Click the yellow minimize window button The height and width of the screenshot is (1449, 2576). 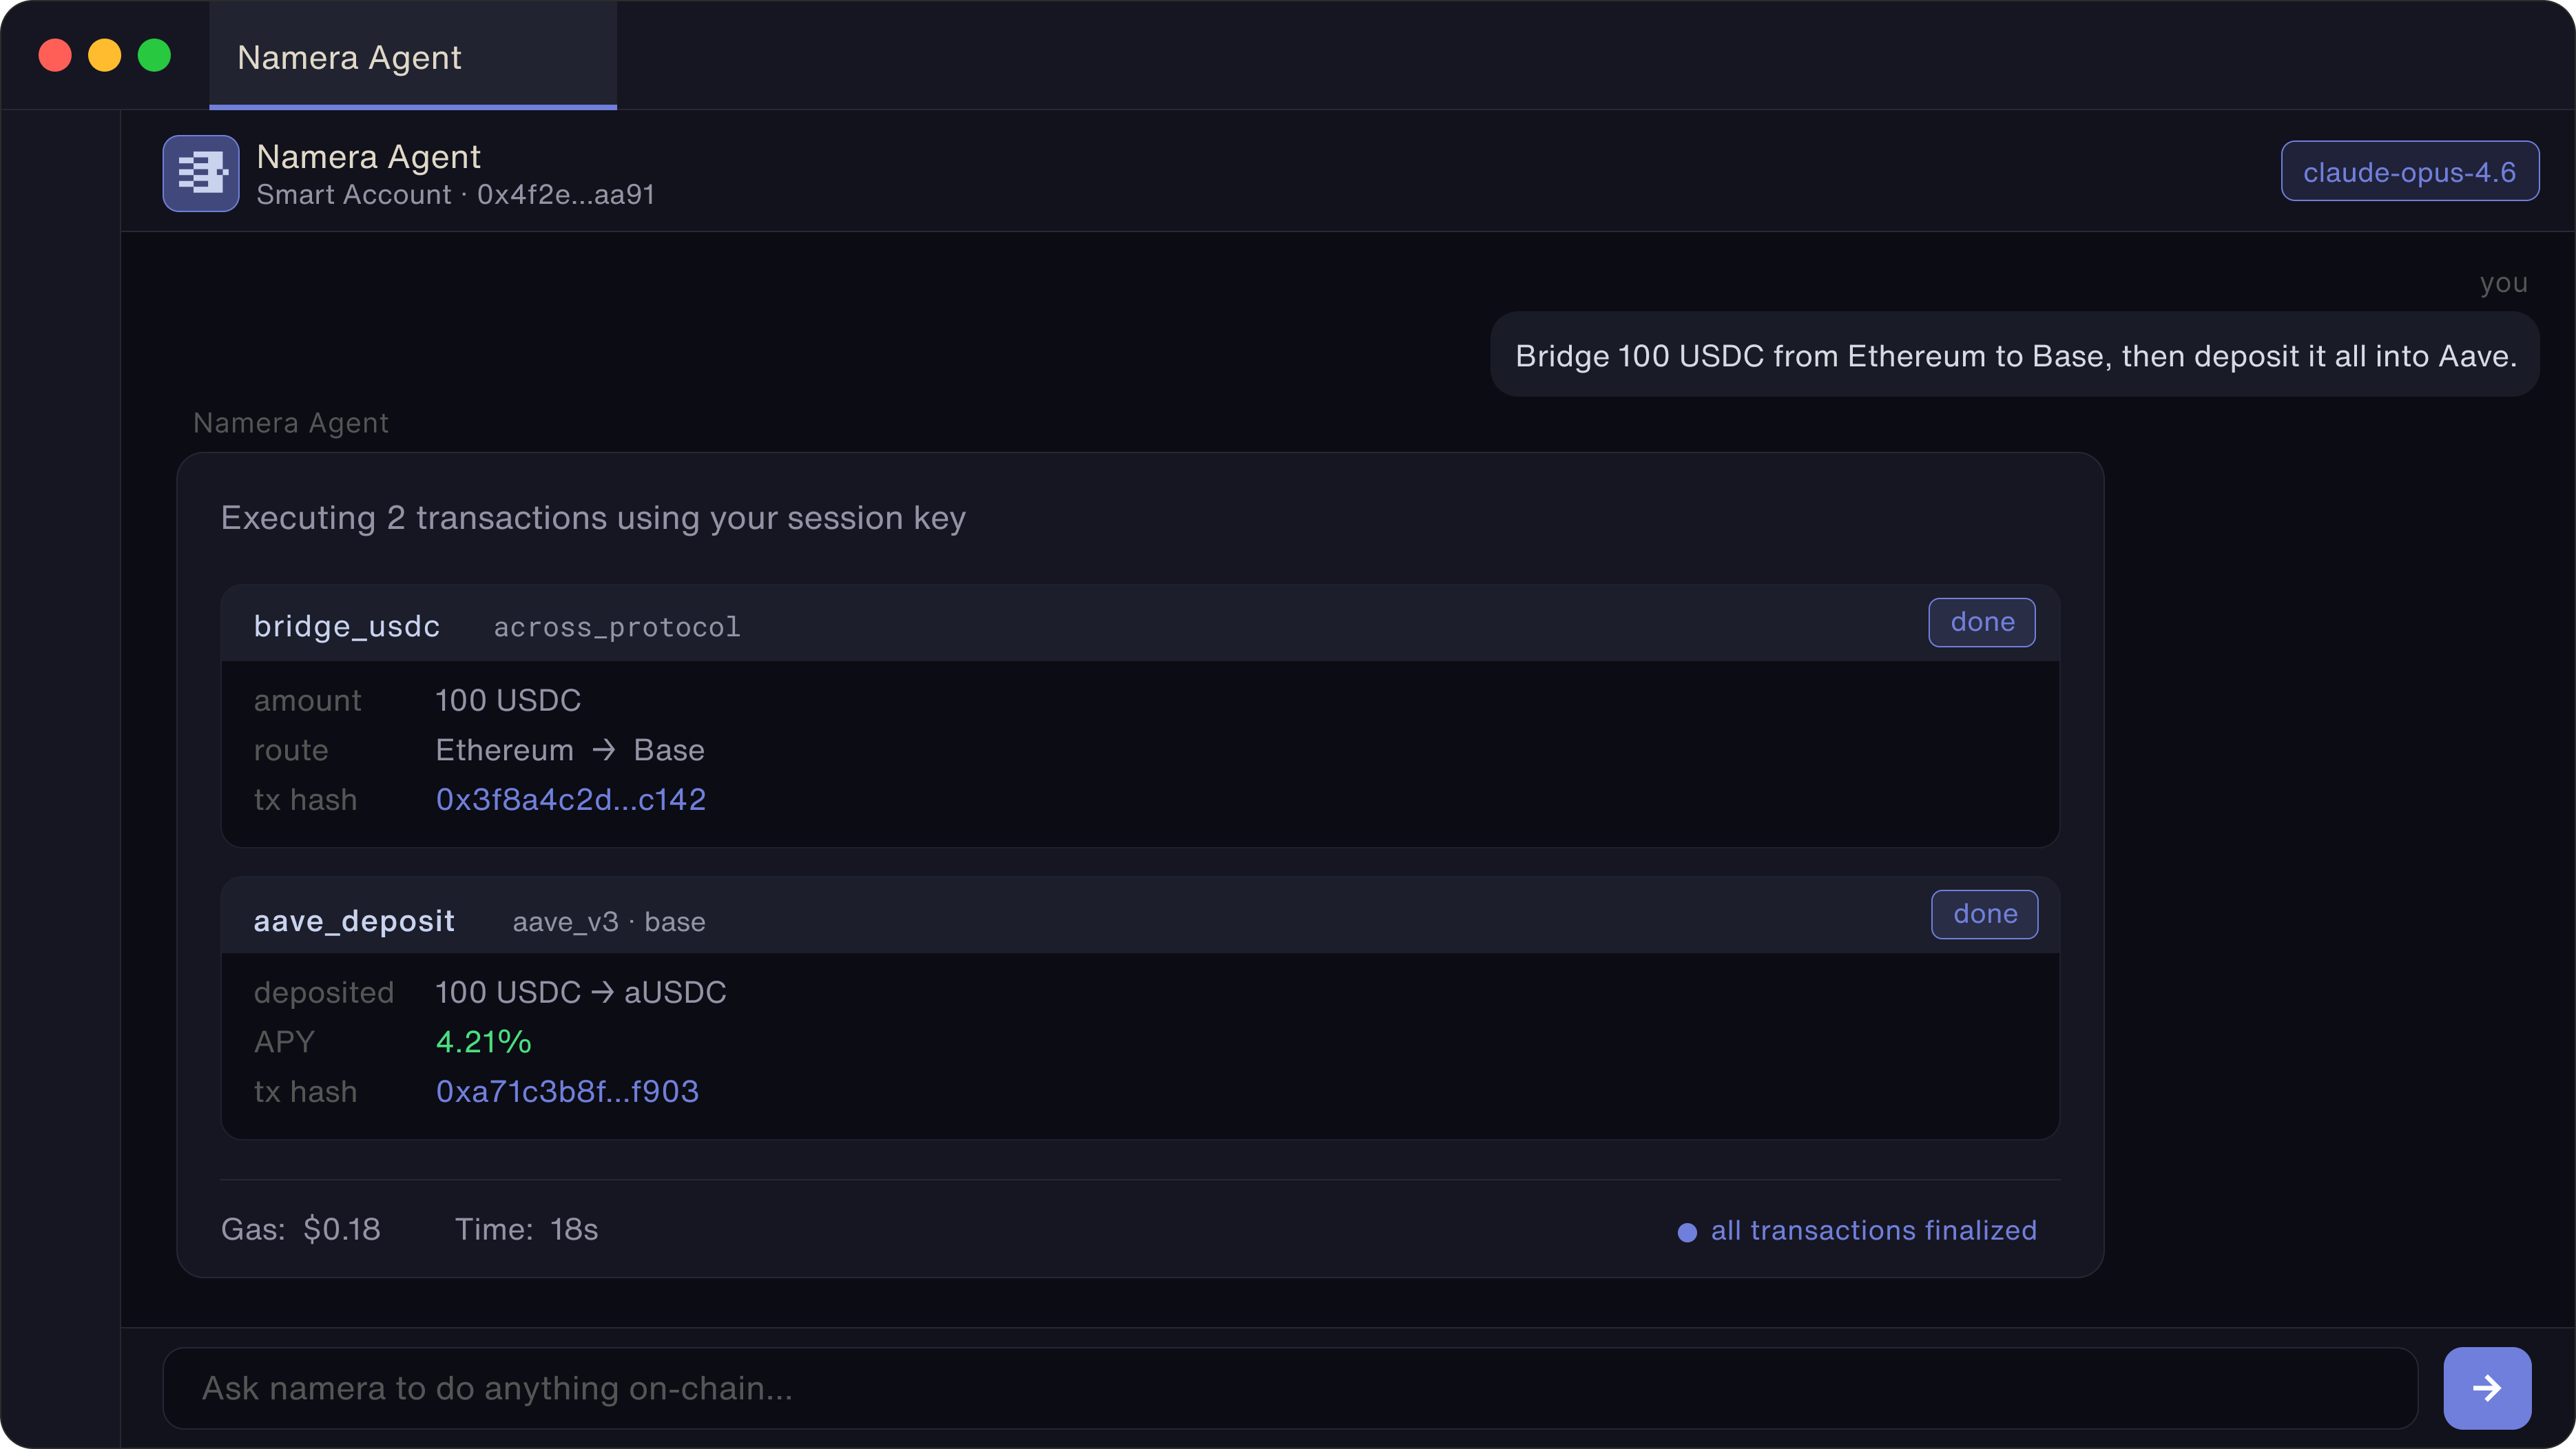(x=105, y=55)
